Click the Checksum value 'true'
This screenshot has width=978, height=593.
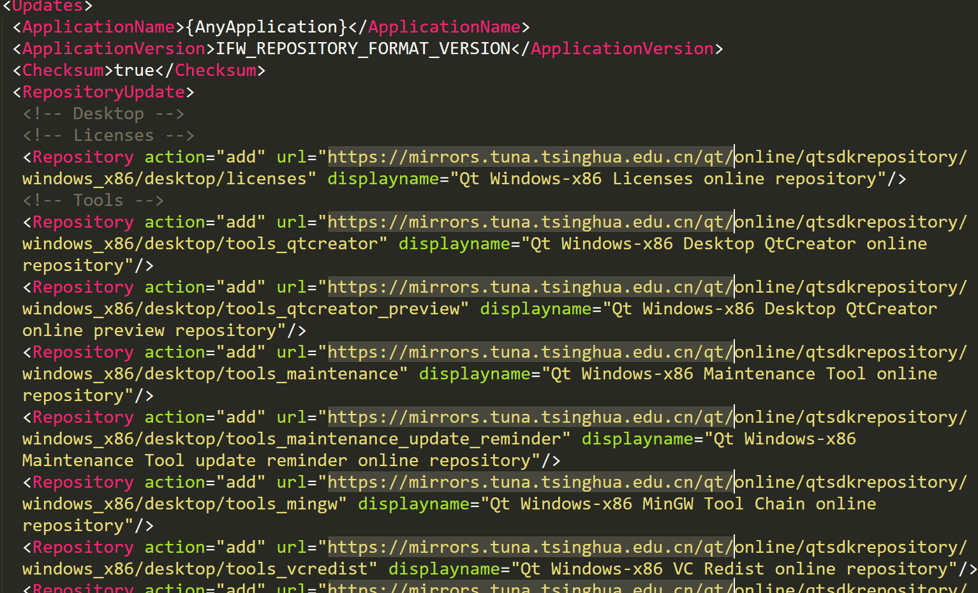tap(134, 70)
